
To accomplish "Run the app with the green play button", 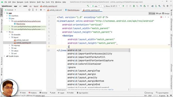I will [123, 6].
